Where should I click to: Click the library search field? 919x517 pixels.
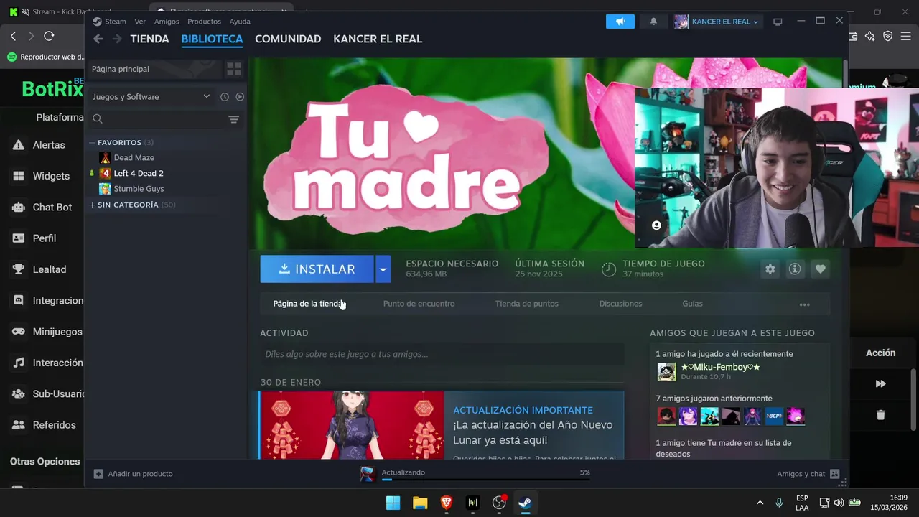(158, 119)
